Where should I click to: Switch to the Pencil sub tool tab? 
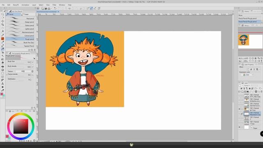(13, 14)
